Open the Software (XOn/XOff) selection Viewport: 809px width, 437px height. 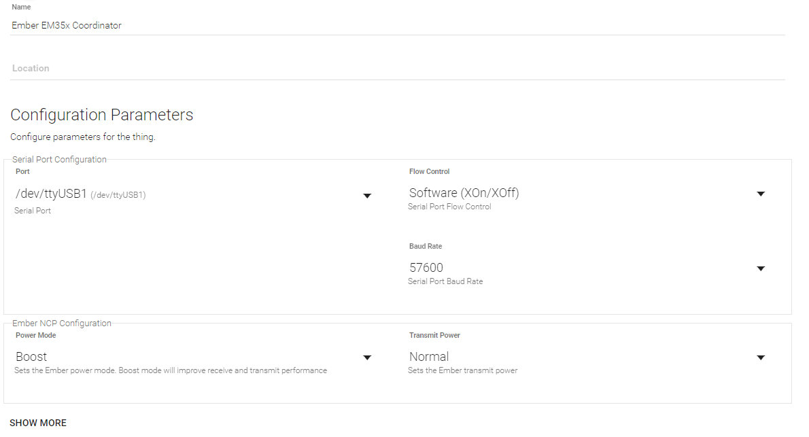464,193
